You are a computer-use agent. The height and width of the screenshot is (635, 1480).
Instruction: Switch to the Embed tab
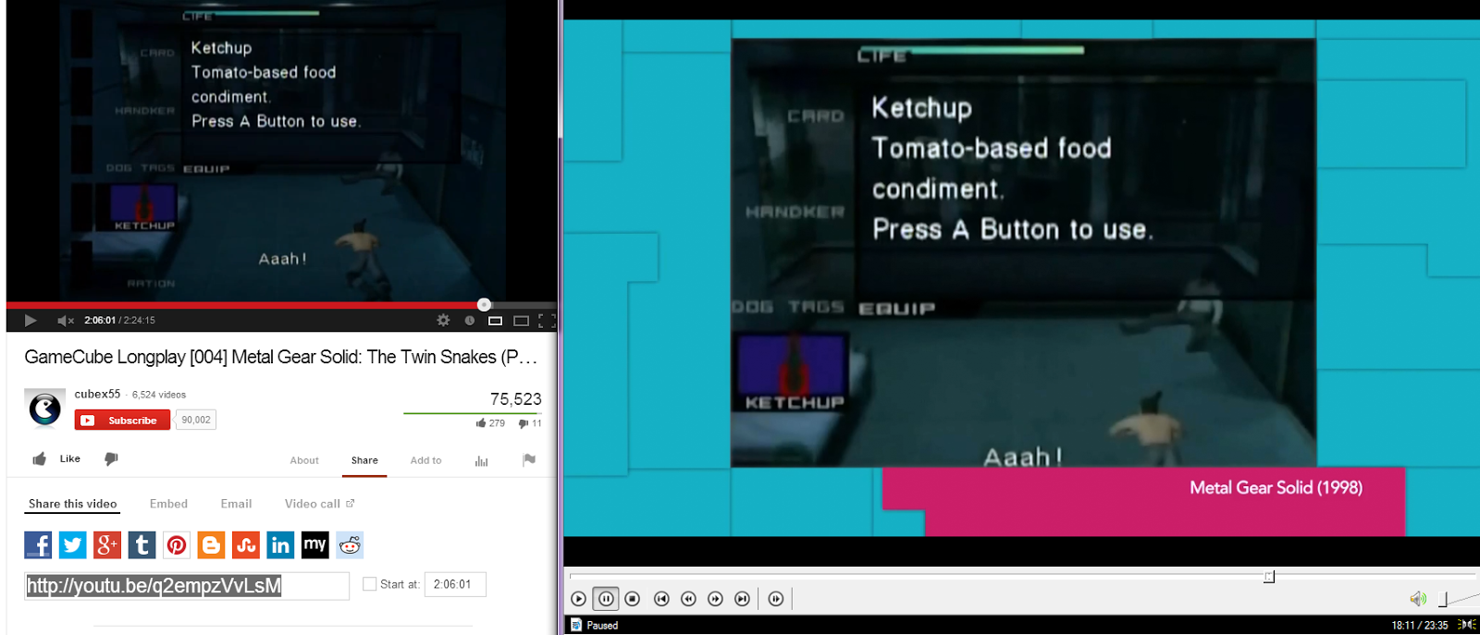click(x=168, y=504)
